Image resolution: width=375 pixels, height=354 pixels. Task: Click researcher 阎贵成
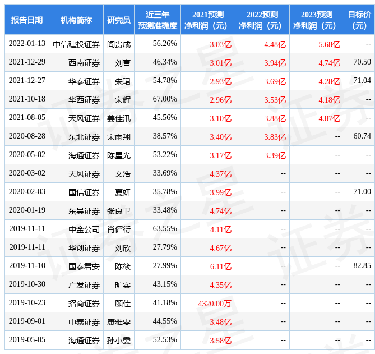[119, 44]
